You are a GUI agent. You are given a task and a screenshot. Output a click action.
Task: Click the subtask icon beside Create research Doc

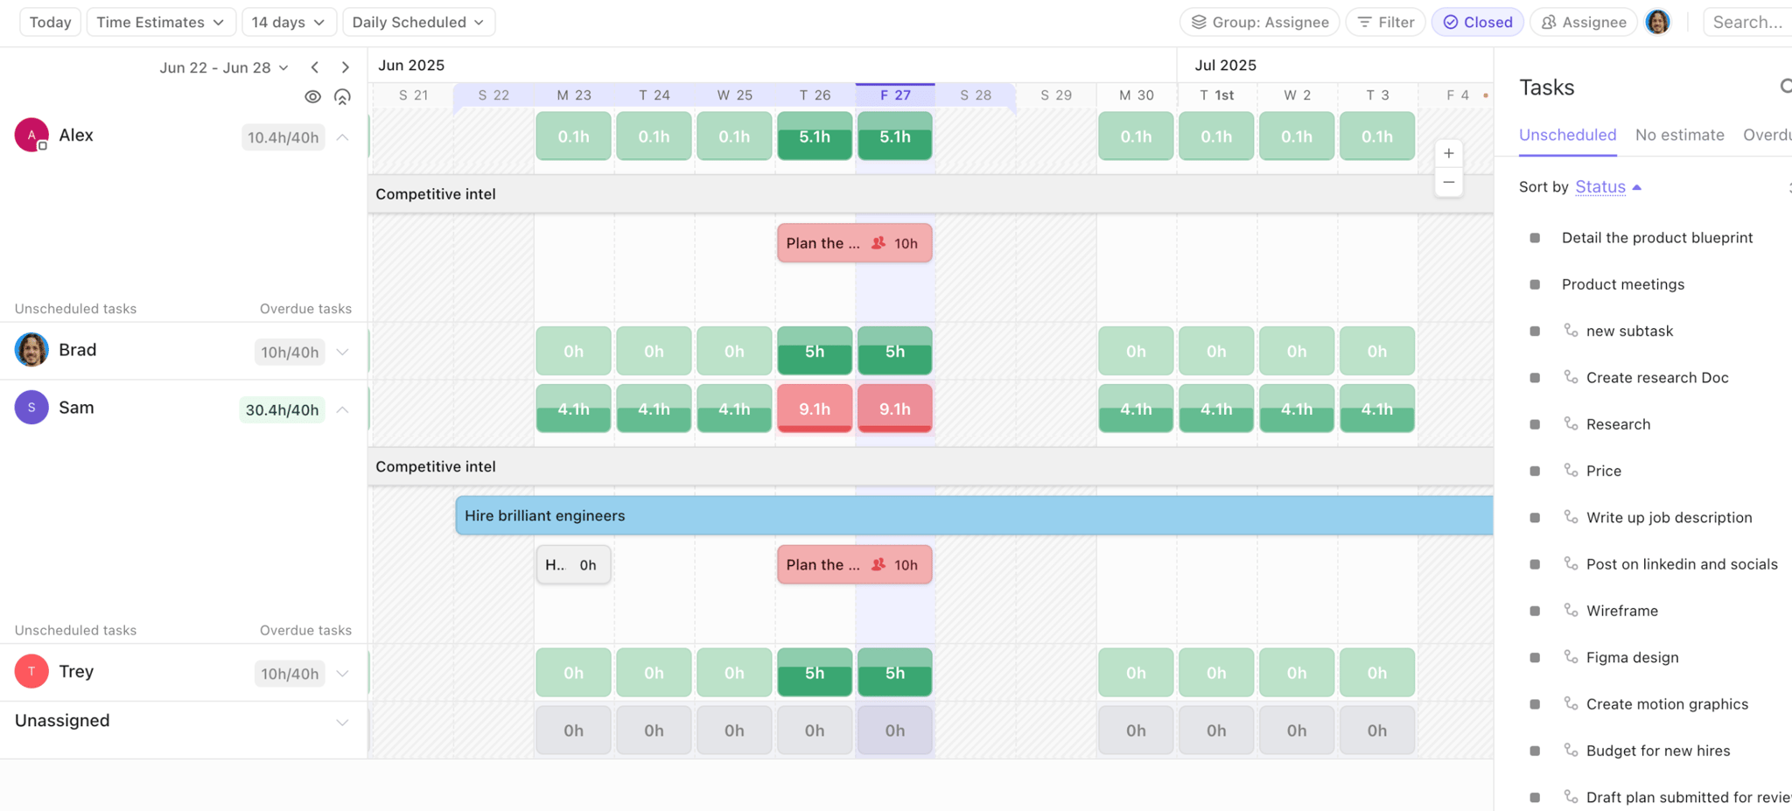pos(1571,377)
